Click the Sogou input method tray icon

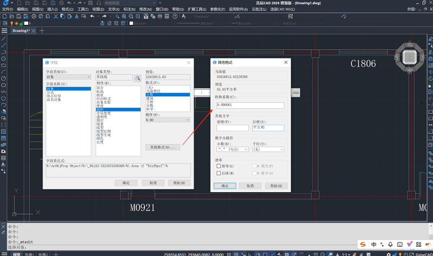click(363, 245)
